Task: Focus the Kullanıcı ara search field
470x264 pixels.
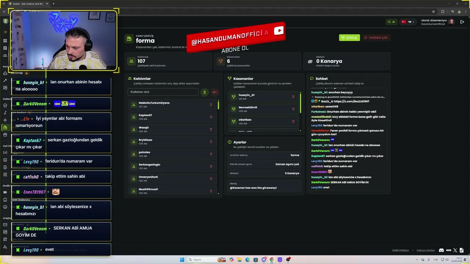Action: (x=163, y=92)
